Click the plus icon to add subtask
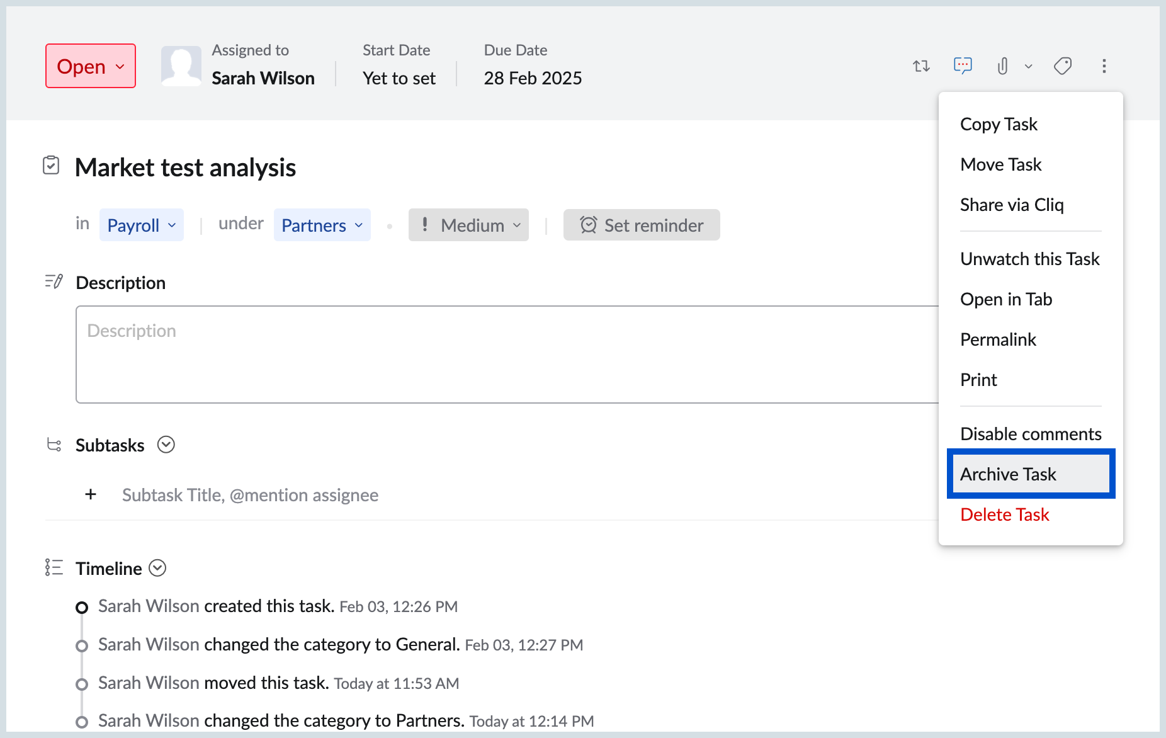This screenshot has width=1166, height=738. click(91, 495)
